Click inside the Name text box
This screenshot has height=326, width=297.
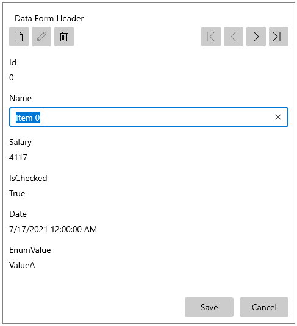(x=149, y=117)
